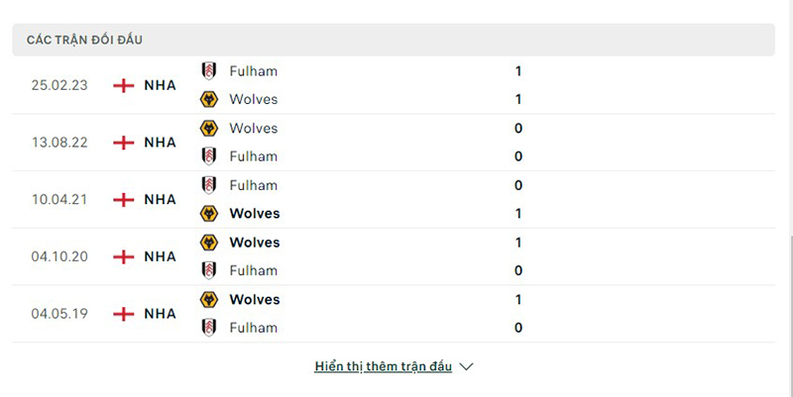Click the Fulham crest in the 13.08.22 match
793x397 pixels.
(209, 156)
